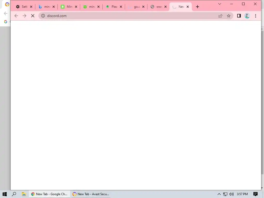Close the 'ww' globe tab

pos(166,7)
